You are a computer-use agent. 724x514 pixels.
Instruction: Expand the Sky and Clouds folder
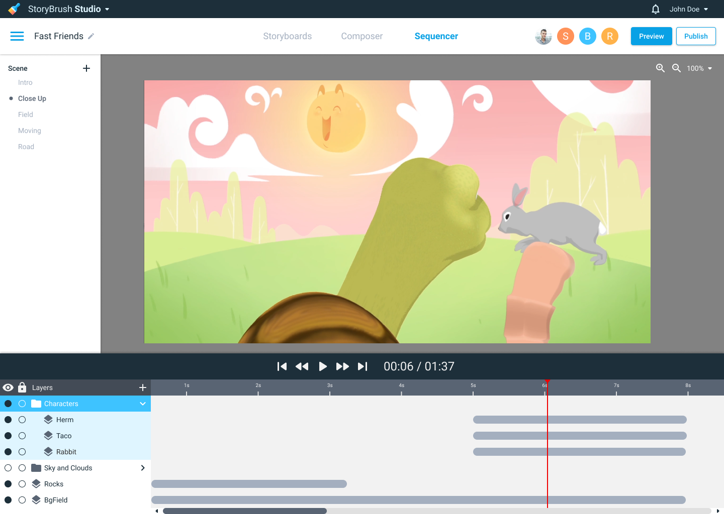pos(143,468)
